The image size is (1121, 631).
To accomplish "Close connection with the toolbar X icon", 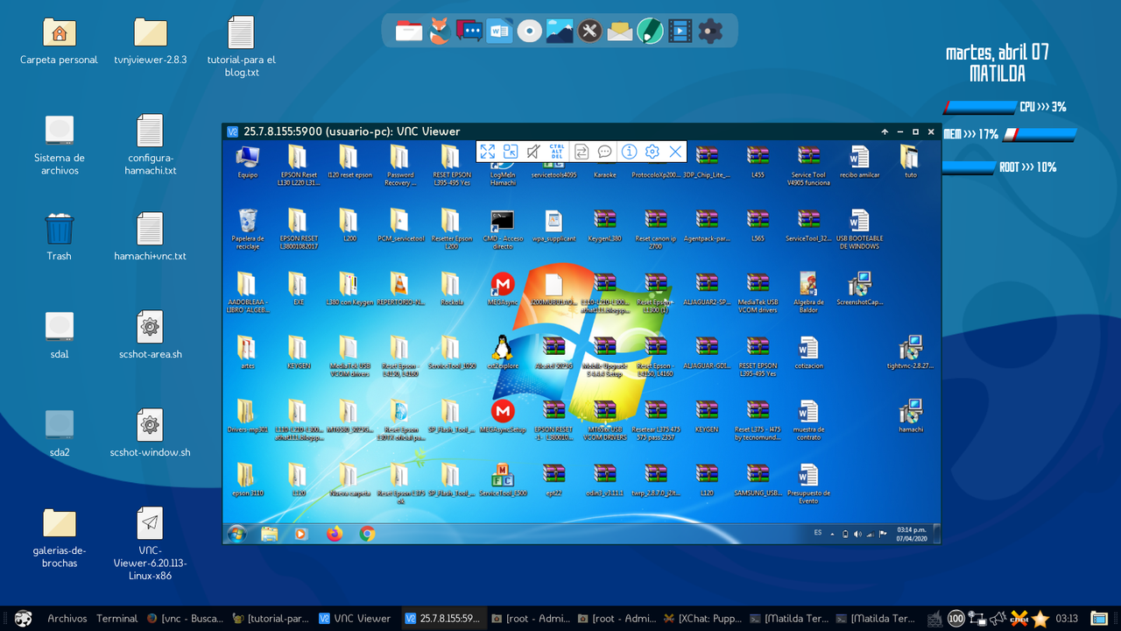I will pos(675,152).
